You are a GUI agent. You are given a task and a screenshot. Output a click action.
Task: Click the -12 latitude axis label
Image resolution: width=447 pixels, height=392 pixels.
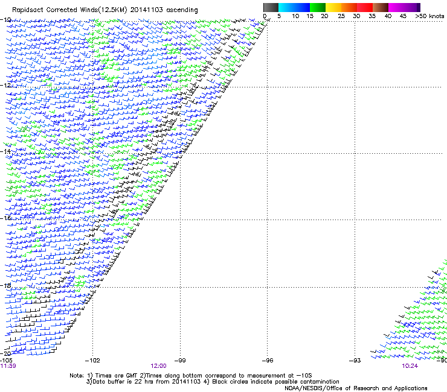[x=5, y=85]
